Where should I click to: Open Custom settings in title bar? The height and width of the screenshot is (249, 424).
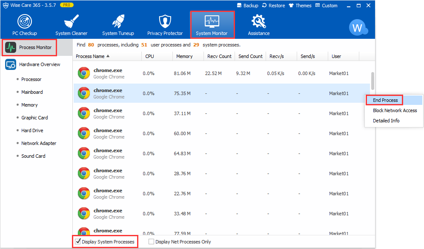tap(327, 6)
